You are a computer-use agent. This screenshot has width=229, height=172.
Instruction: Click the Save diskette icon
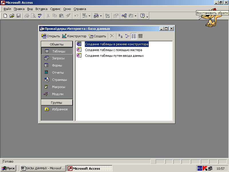[19, 16]
